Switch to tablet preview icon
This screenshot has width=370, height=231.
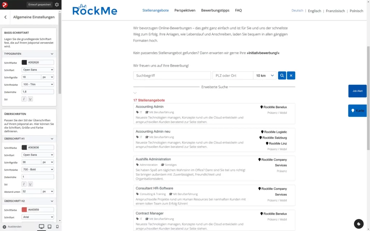(x=50, y=227)
